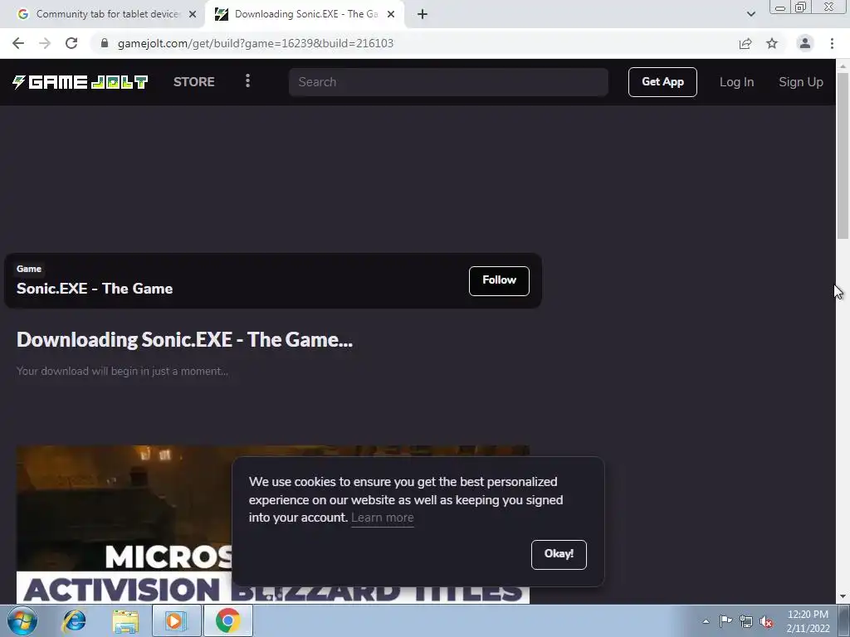This screenshot has width=850, height=637.
Task: Open Windows Explorer from the taskbar
Action: 125,621
